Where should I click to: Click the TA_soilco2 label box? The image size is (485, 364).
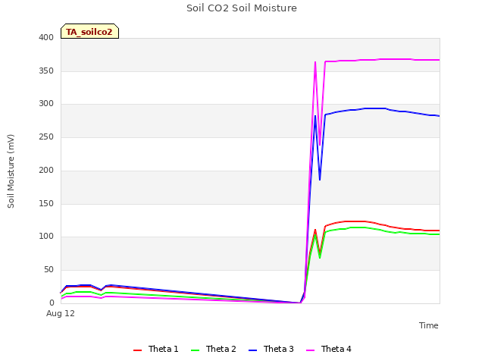pyautogui.click(x=89, y=31)
